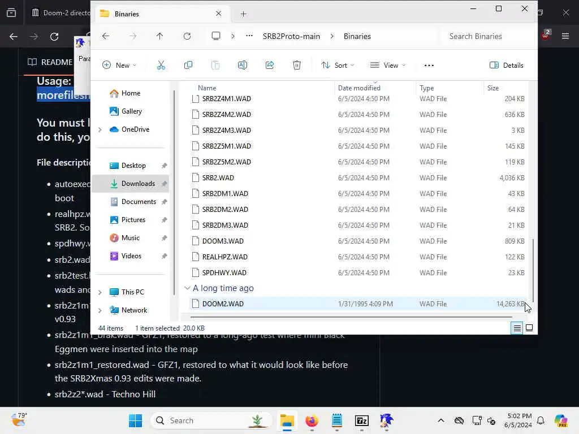Open browser hamburger menu
This screenshot has width=579, height=434.
(x=565, y=36)
